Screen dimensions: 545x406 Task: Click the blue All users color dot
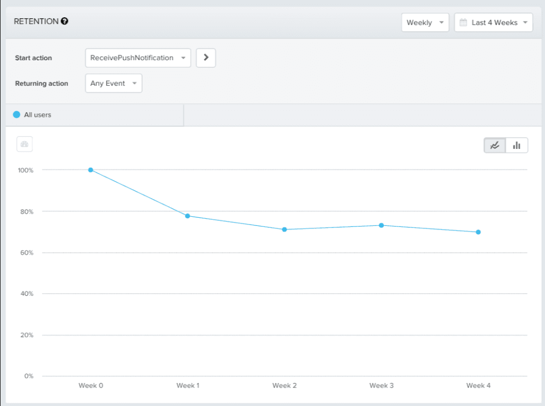pyautogui.click(x=17, y=115)
